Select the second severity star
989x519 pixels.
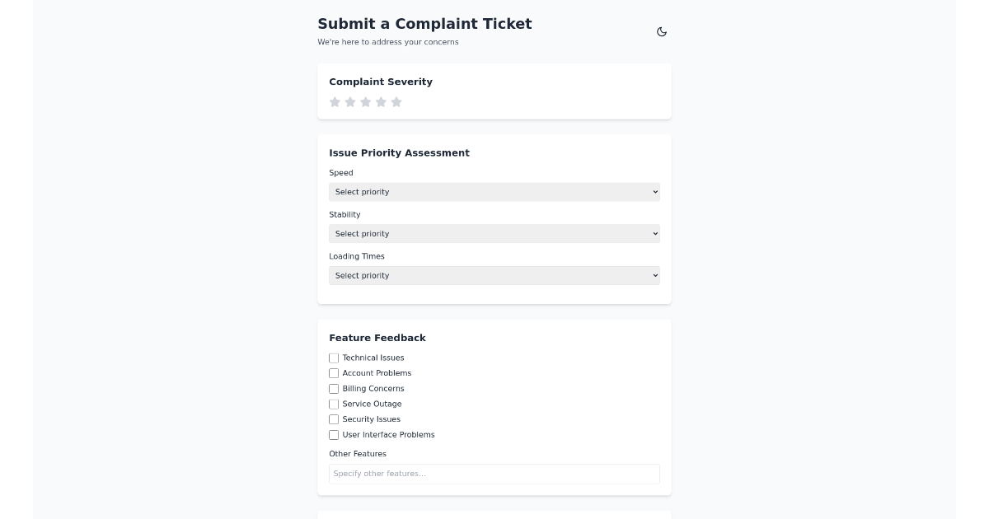[x=350, y=102]
